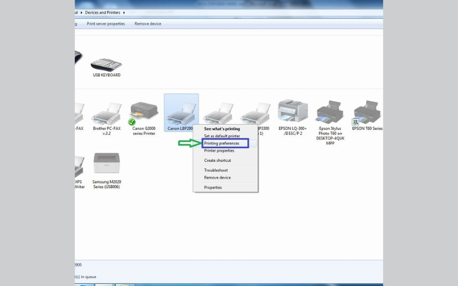This screenshot has height=286, width=458.
Task: Click Devices and Printers in the address bar
Action: pos(102,13)
